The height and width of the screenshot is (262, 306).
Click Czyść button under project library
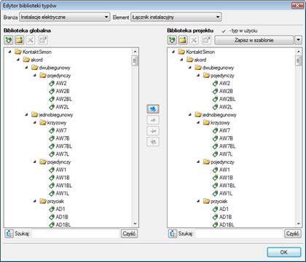[293, 234]
